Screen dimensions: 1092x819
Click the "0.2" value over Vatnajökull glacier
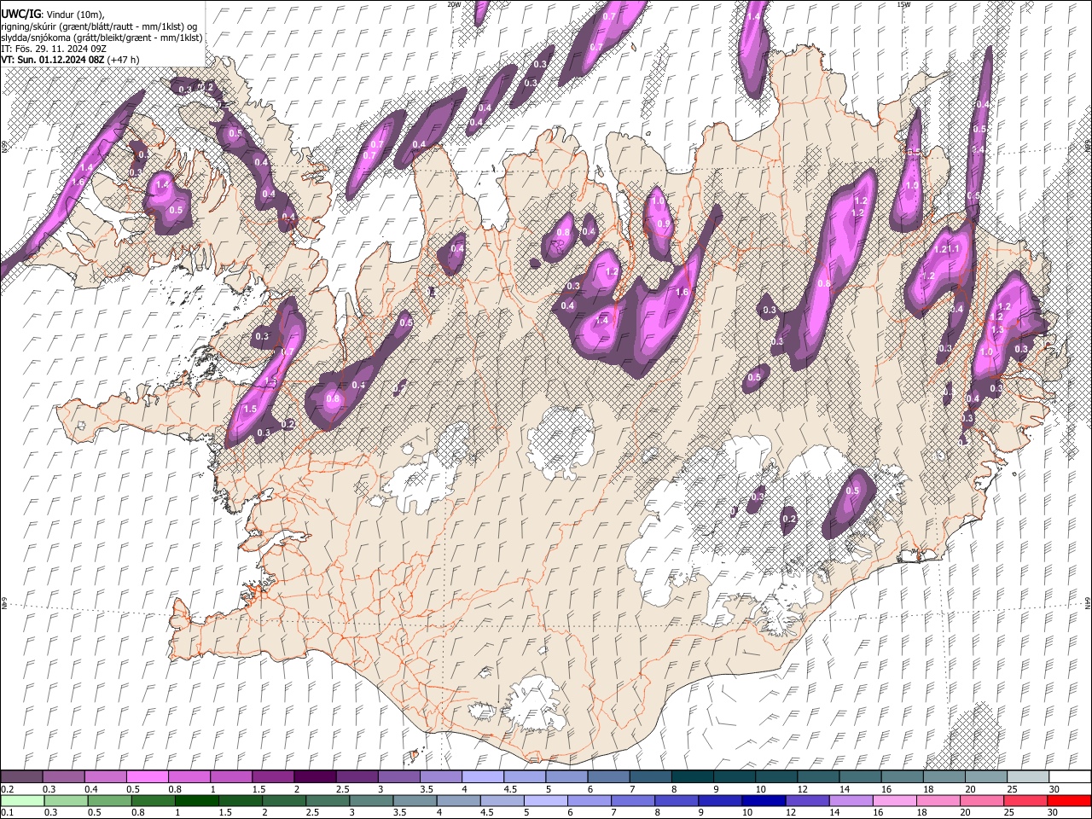pyautogui.click(x=789, y=519)
